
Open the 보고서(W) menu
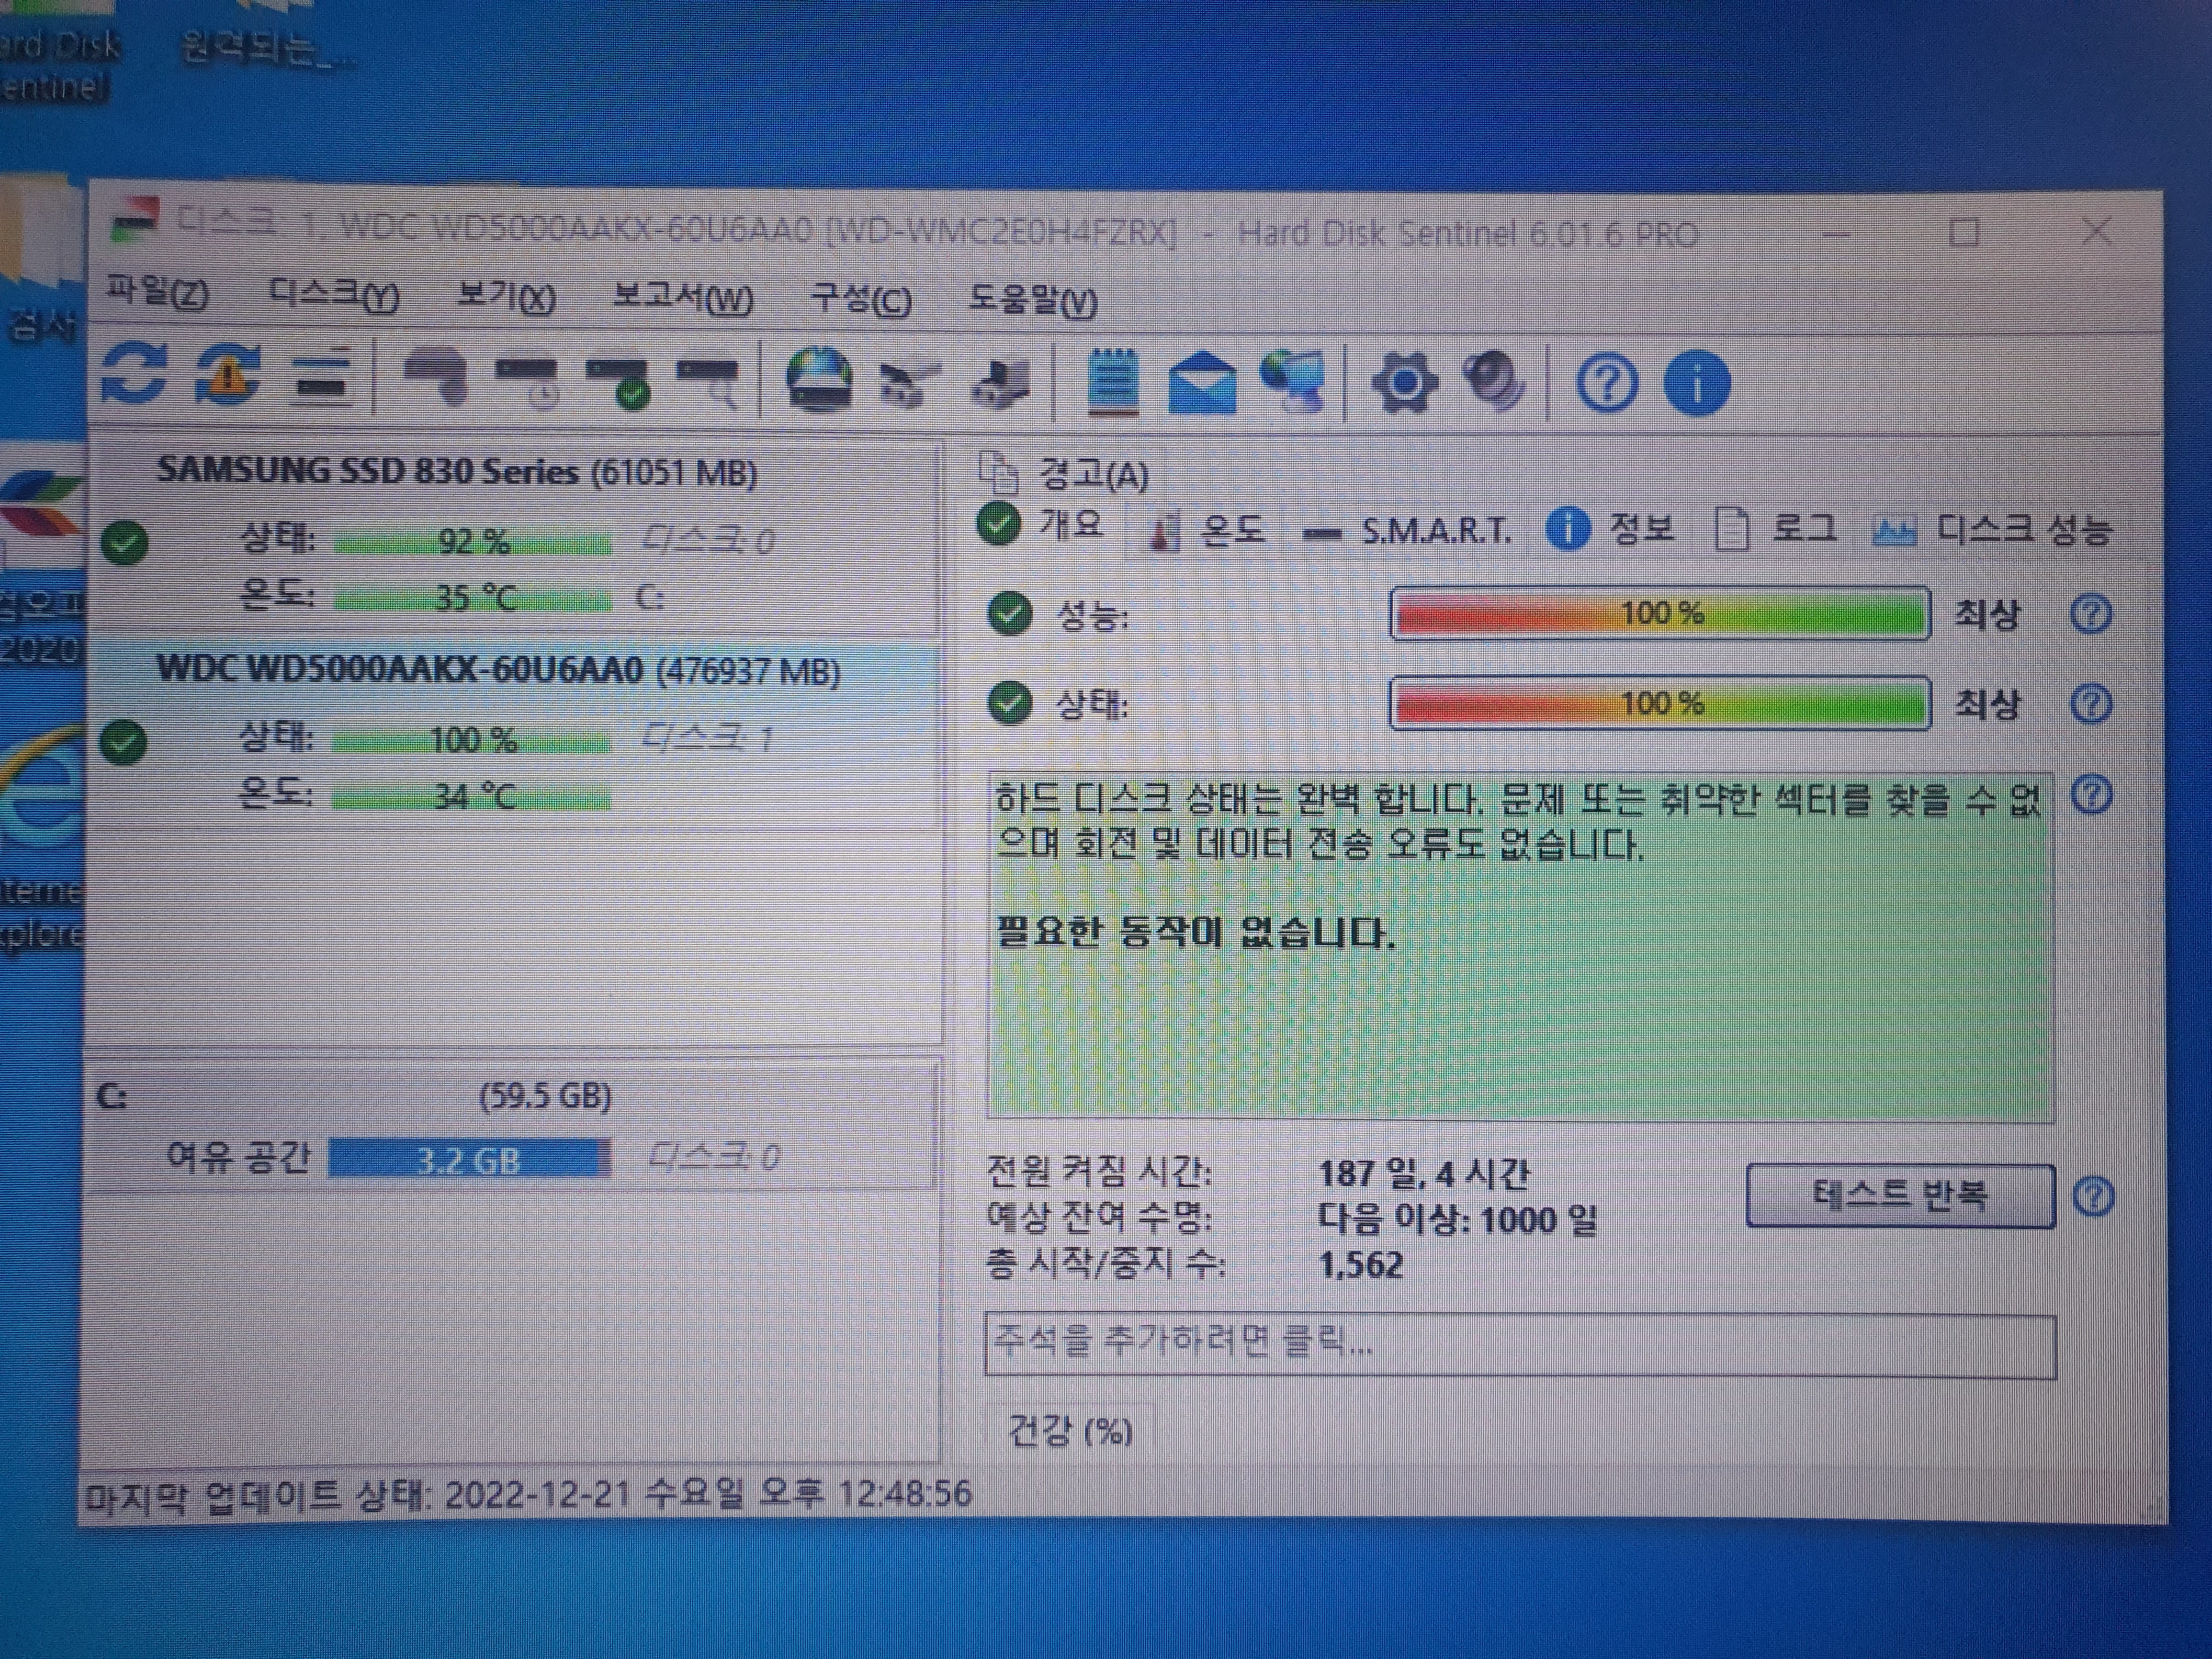click(683, 298)
